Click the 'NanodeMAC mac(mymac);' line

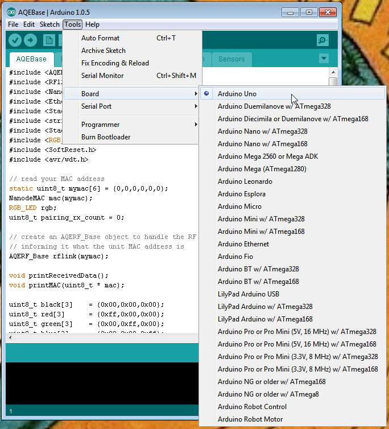pos(51,199)
